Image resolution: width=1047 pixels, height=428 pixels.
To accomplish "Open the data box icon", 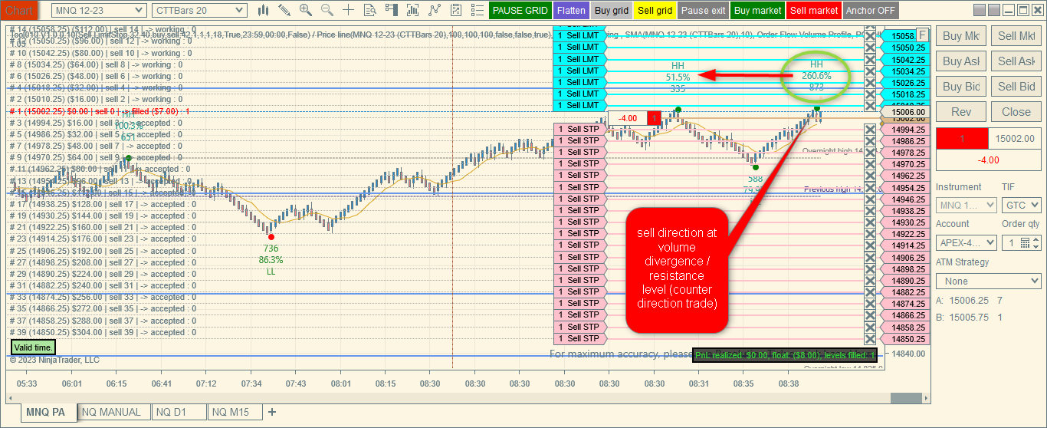I will [370, 10].
